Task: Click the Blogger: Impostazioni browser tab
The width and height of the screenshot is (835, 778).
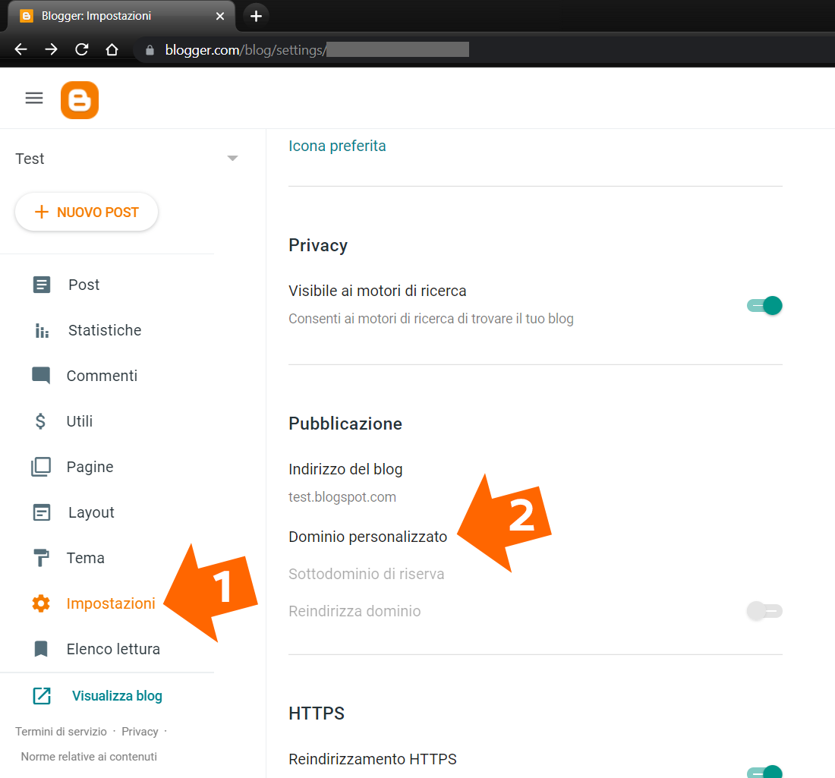Action: click(121, 16)
